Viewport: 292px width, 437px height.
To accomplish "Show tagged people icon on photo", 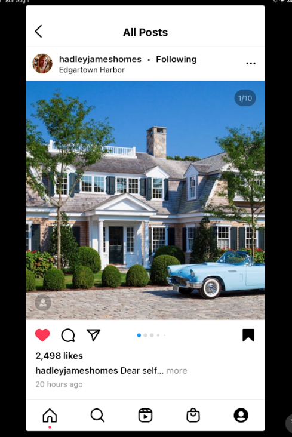I will point(43,303).
